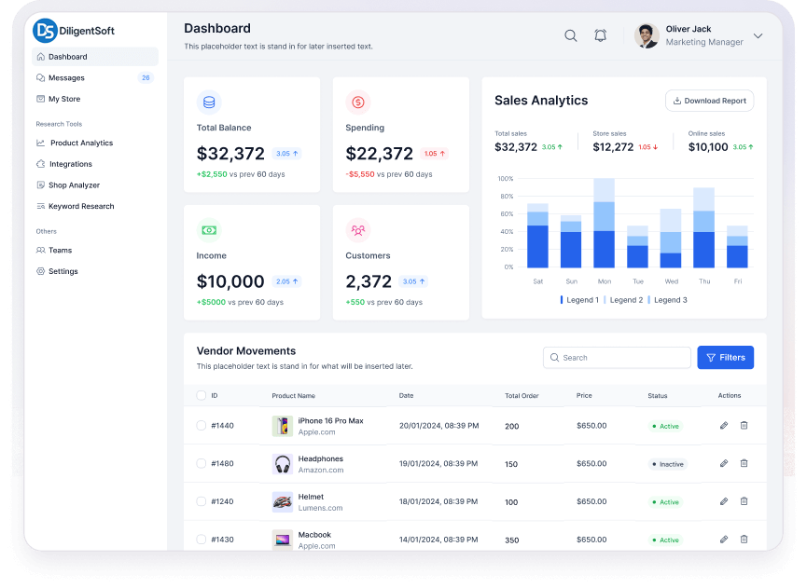
Task: Click edit pencil icon for Helmet row
Action: pyautogui.click(x=723, y=501)
